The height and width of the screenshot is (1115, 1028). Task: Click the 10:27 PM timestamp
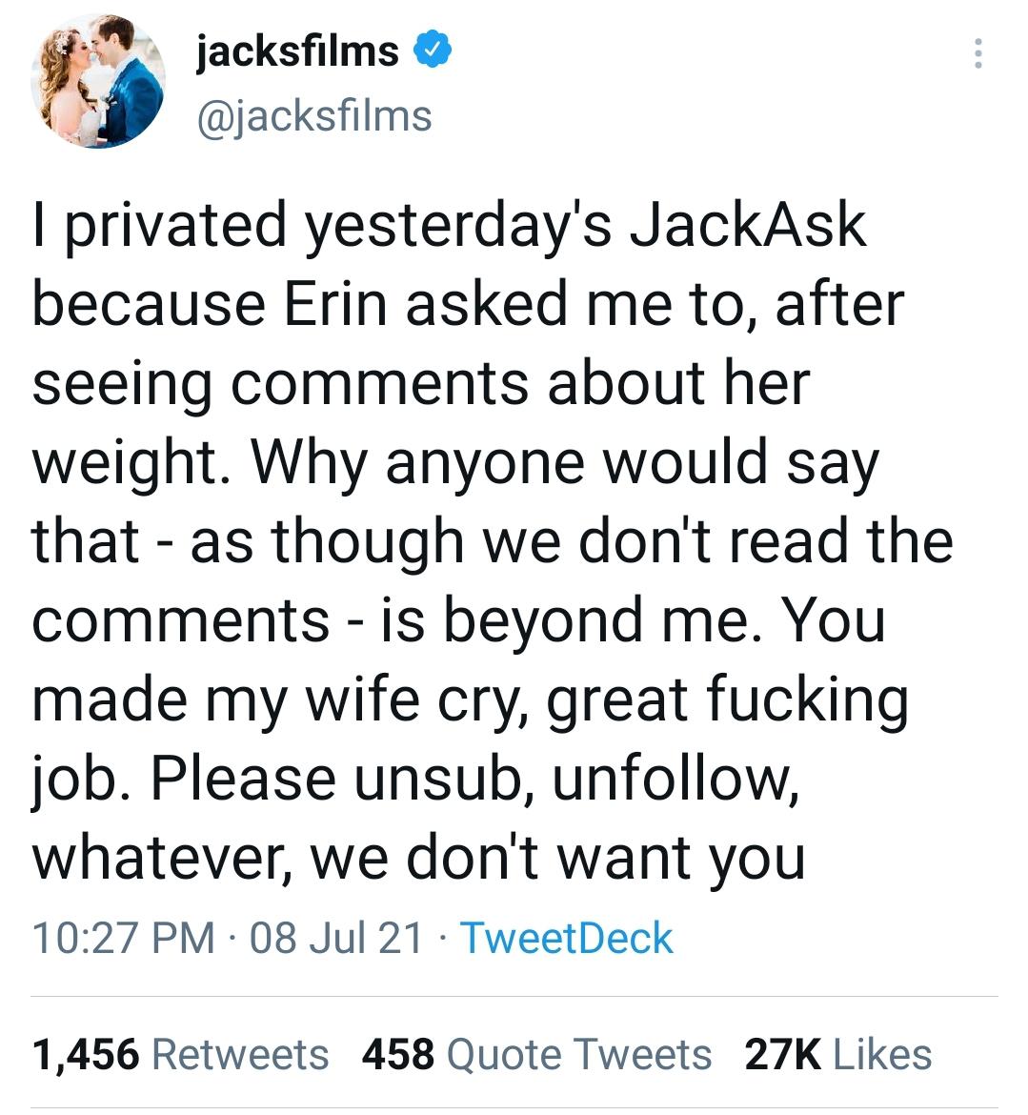click(124, 939)
